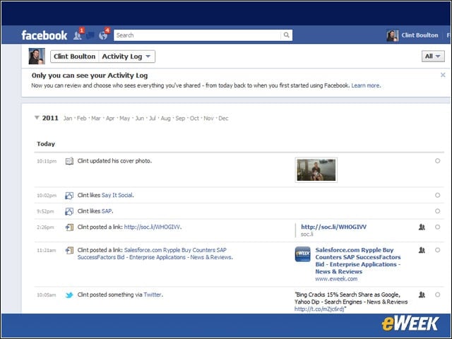
Task: Click the 10:11pm timestamp
Action: tap(47, 161)
